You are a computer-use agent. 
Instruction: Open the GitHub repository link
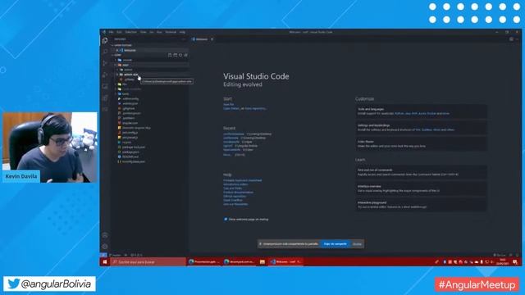pyautogui.click(x=235, y=197)
